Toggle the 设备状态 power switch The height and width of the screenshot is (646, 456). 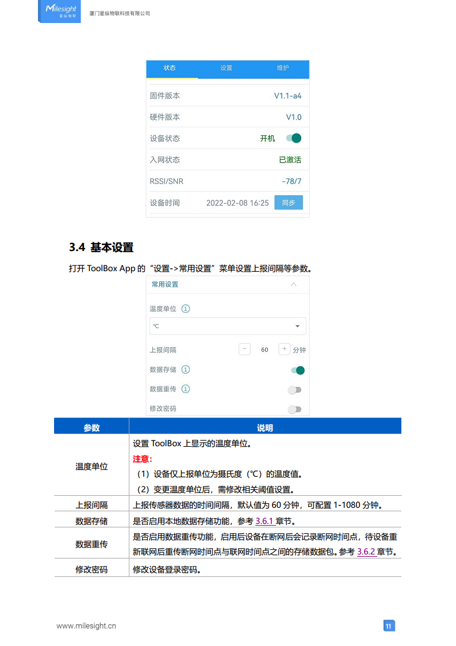pos(294,138)
